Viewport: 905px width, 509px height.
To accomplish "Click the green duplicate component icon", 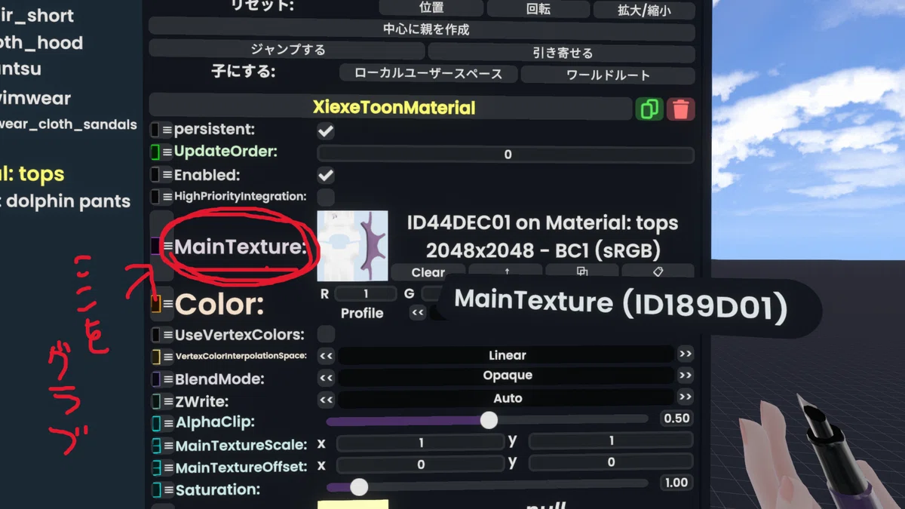I will pos(649,109).
